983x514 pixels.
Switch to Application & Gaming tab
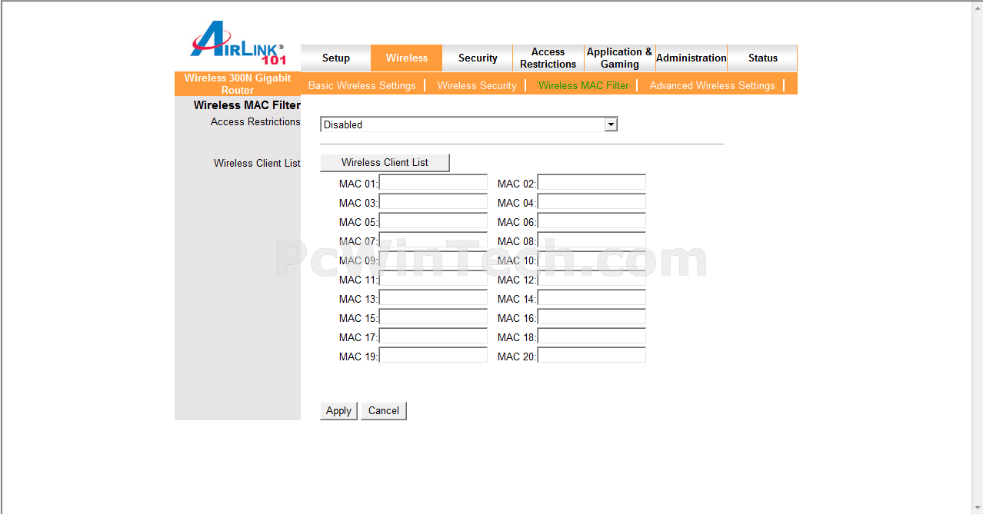click(620, 58)
